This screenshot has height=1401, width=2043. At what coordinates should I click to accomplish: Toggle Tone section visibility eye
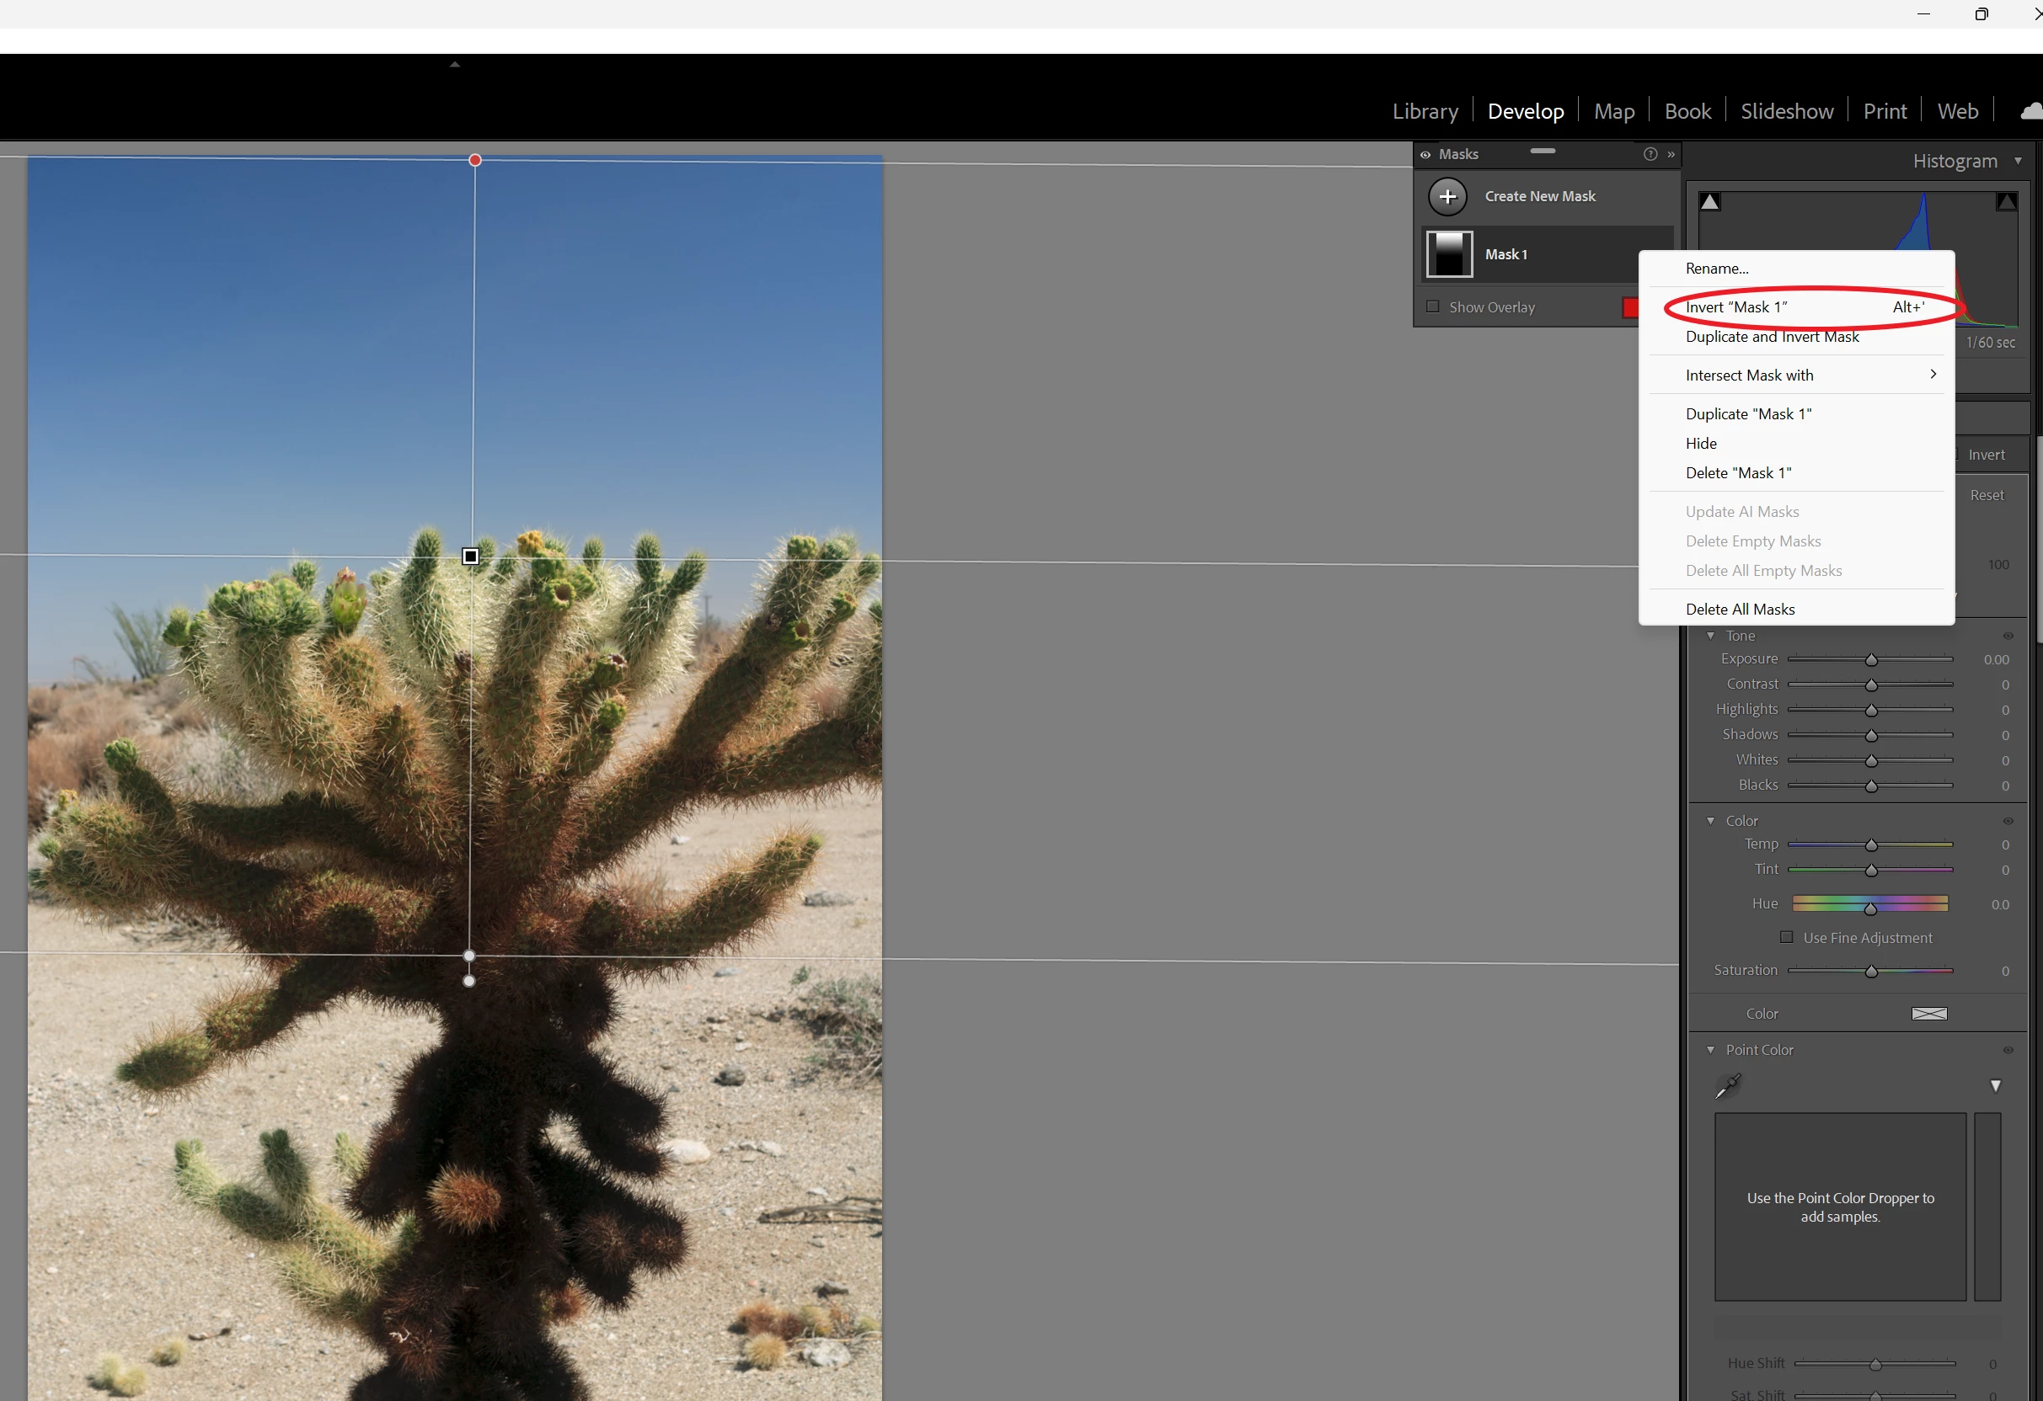click(2008, 636)
